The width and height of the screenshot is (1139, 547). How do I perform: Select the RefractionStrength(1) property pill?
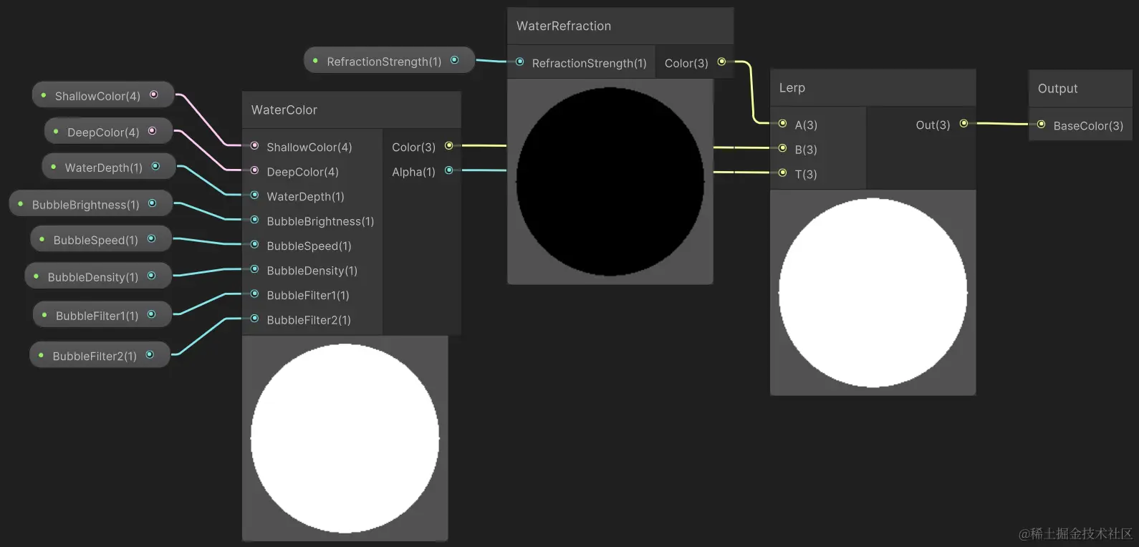(390, 61)
